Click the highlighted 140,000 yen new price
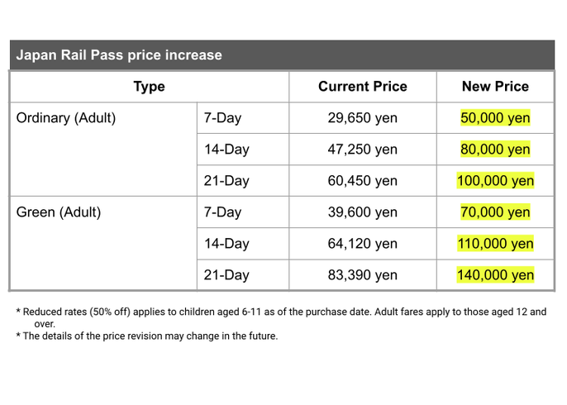This screenshot has height=405, width=567. coord(495,275)
